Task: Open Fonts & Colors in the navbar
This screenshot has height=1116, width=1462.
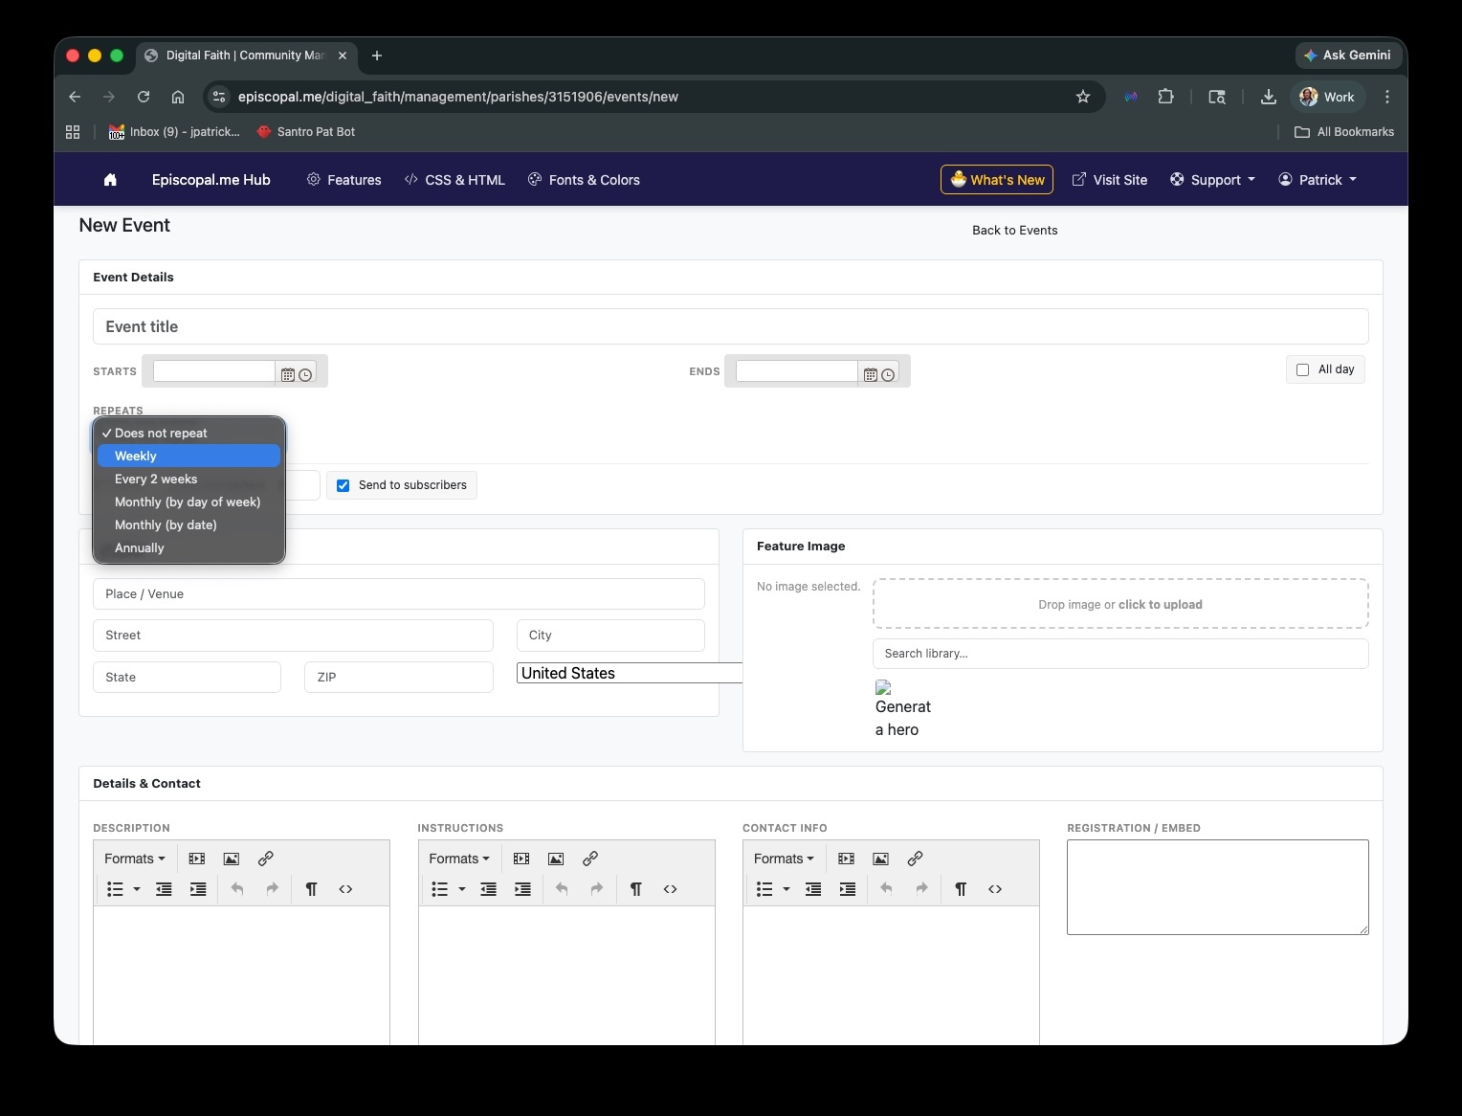Action: (584, 180)
